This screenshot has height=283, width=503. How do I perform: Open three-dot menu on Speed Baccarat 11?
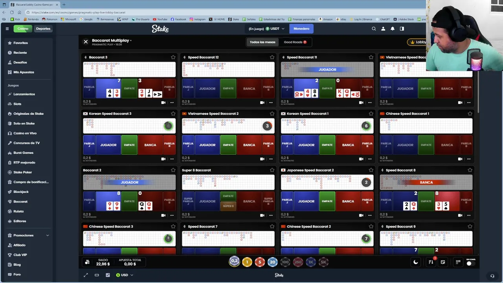pos(370,103)
